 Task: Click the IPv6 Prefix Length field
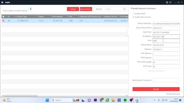(166, 62)
